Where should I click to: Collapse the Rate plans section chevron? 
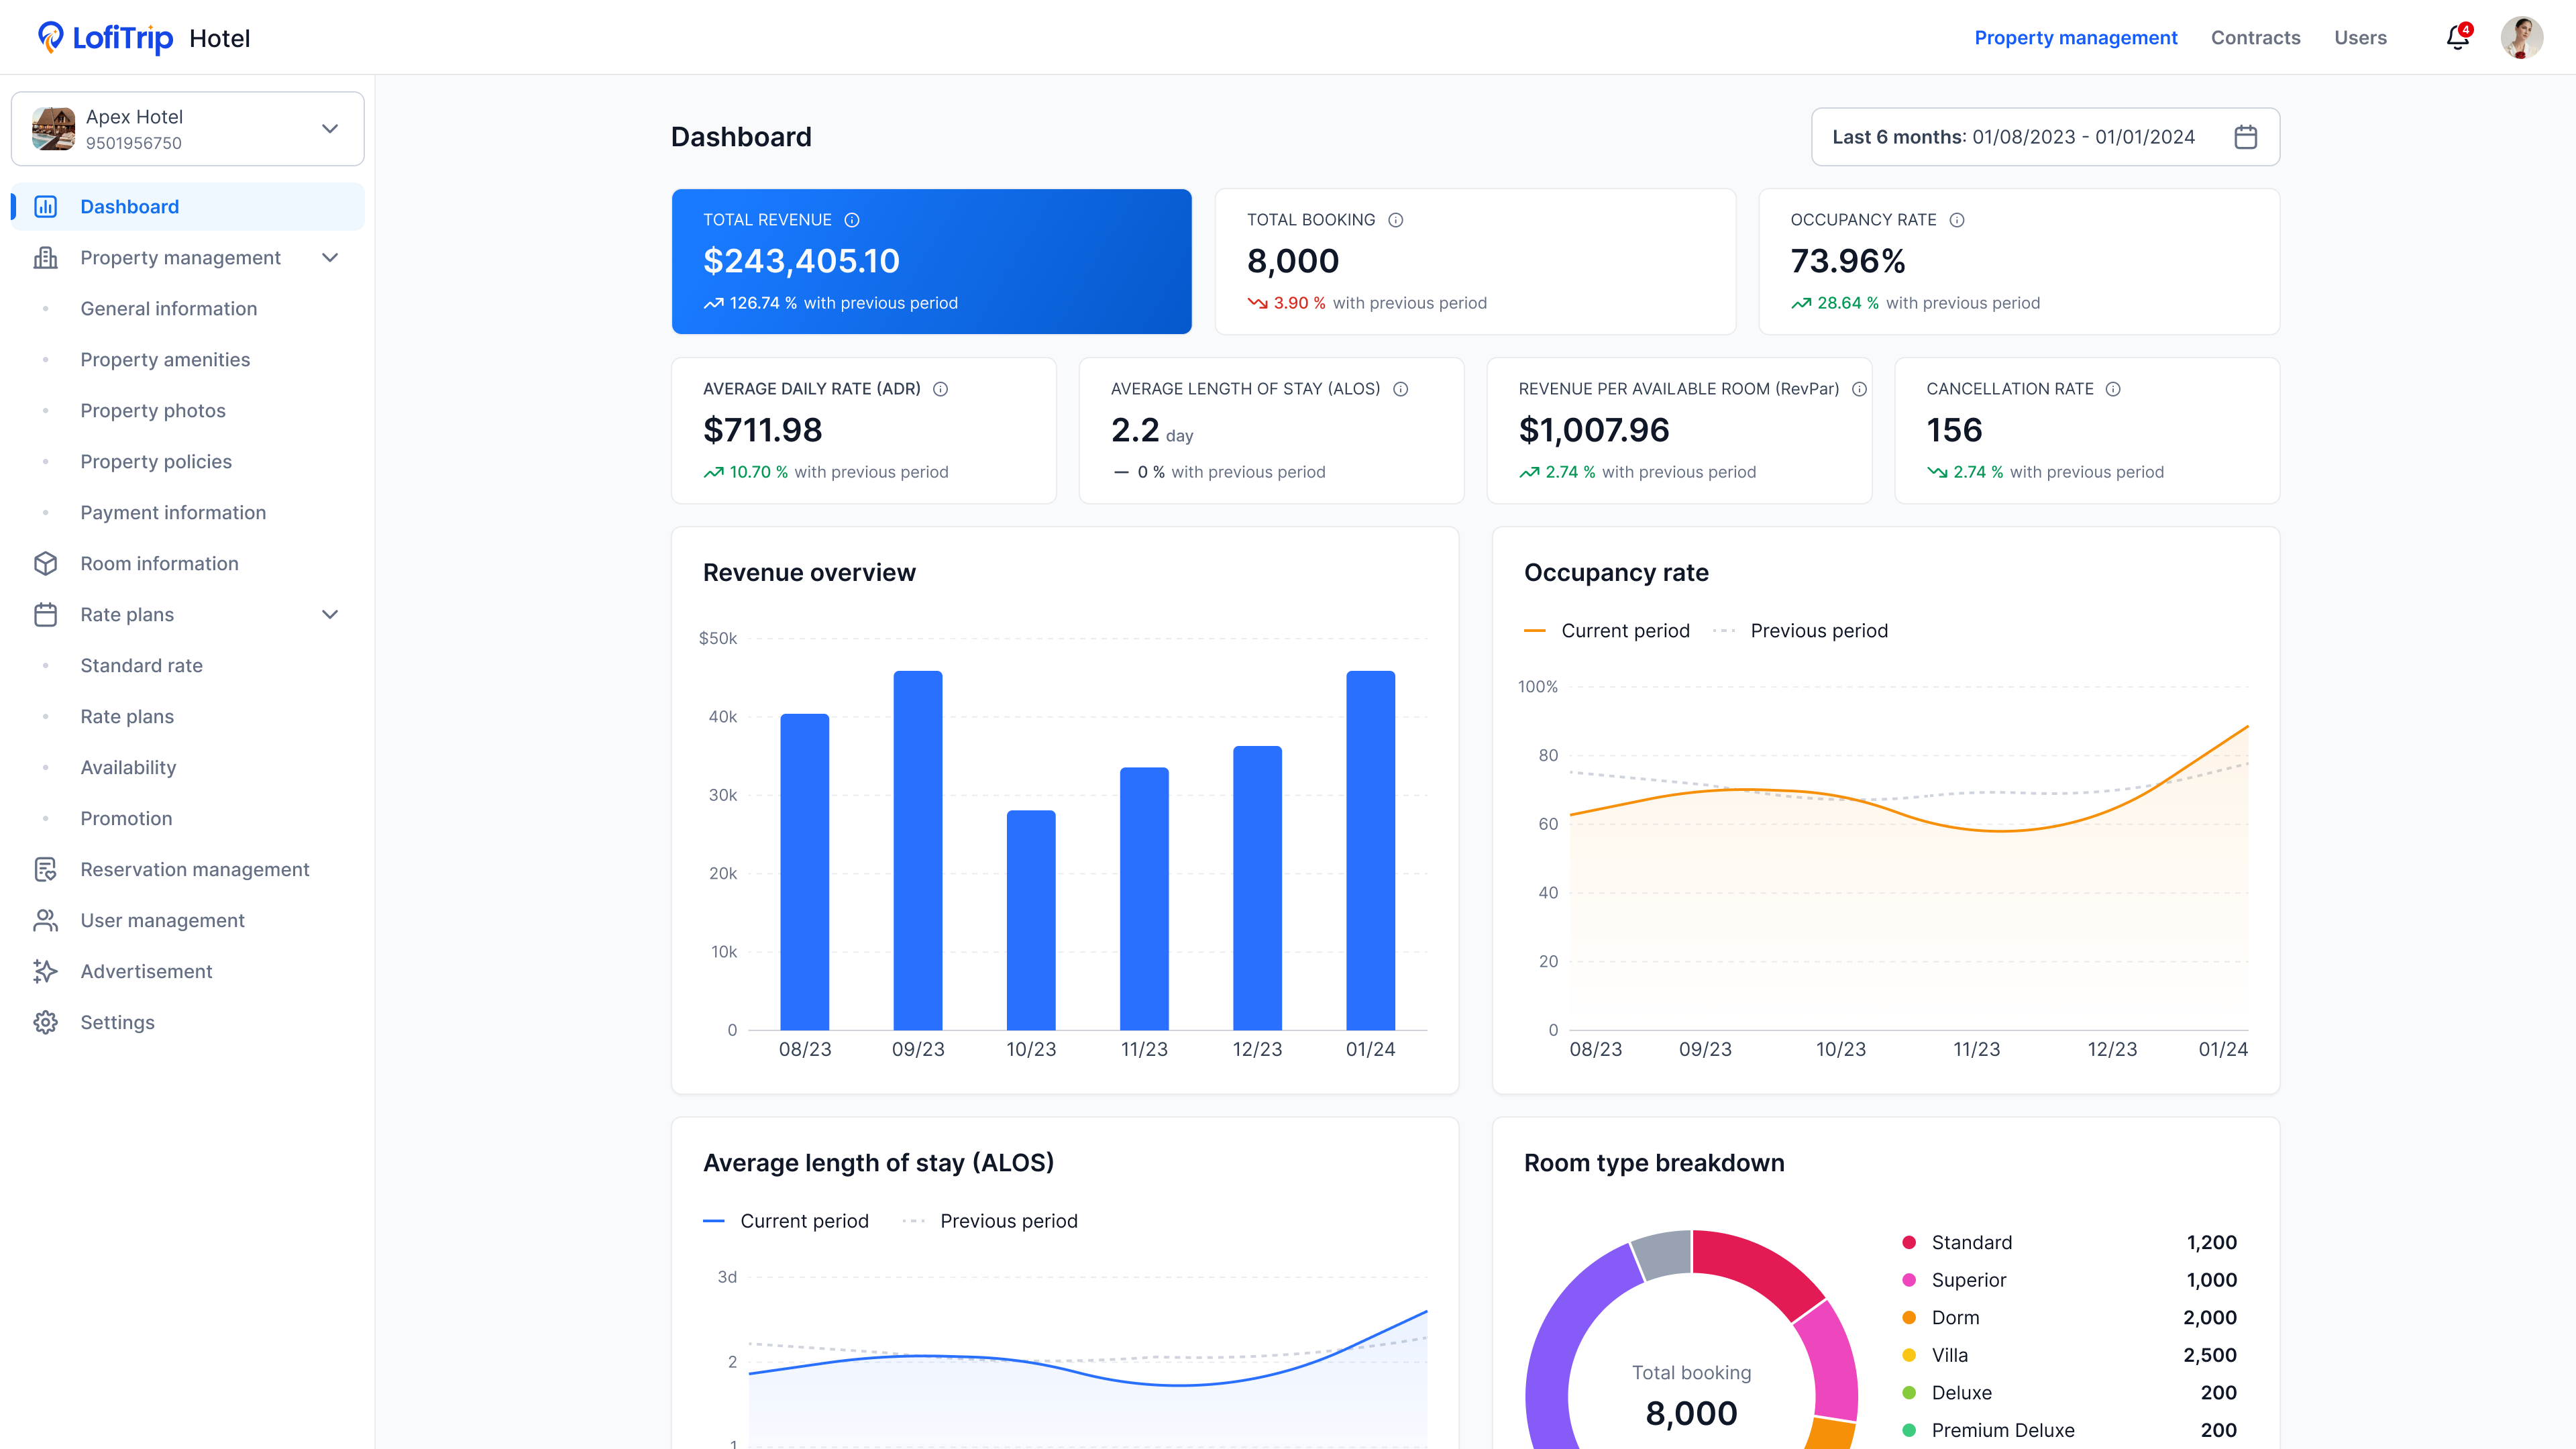tap(330, 615)
